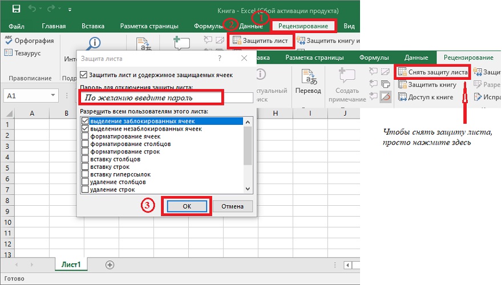Enable вставку строк checkbox
Screen dimensions: 502x285
85,166
